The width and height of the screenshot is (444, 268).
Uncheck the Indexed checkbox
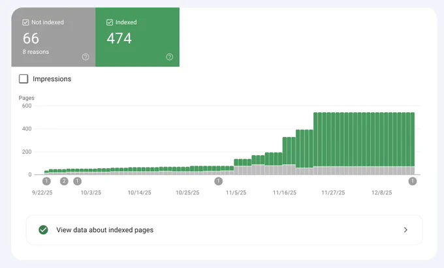pyautogui.click(x=110, y=22)
